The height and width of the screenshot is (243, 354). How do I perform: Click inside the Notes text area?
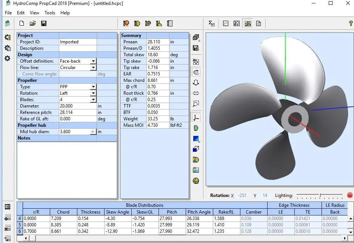(x=67, y=170)
